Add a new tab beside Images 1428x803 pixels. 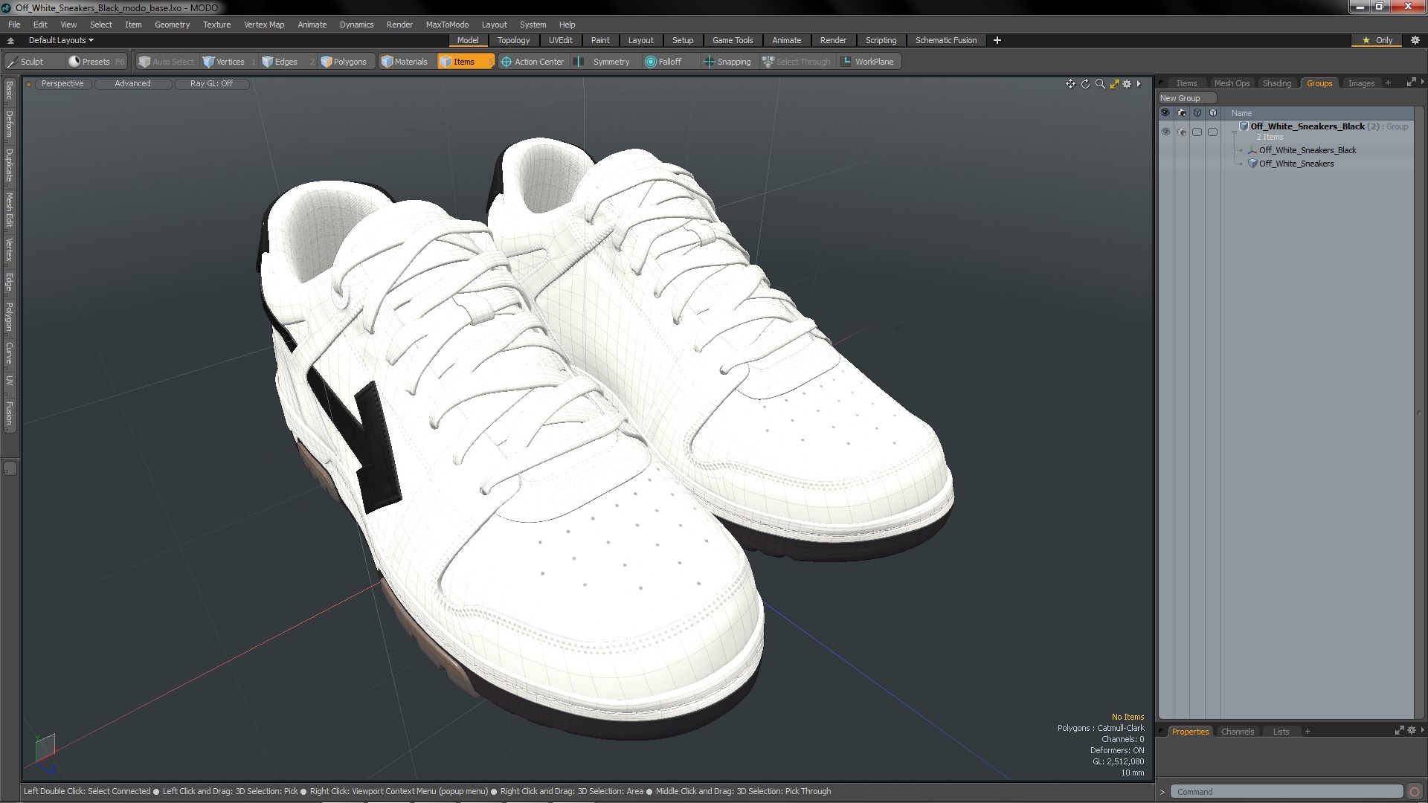coord(1388,83)
